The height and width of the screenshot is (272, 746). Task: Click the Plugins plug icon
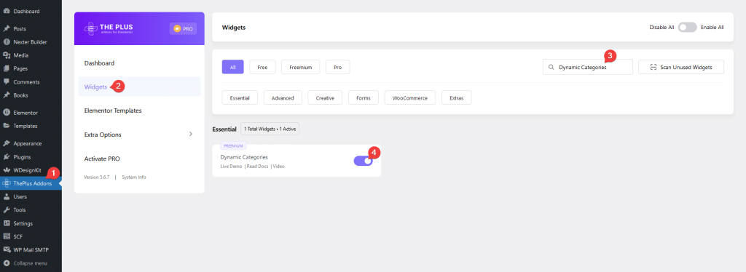click(x=7, y=156)
